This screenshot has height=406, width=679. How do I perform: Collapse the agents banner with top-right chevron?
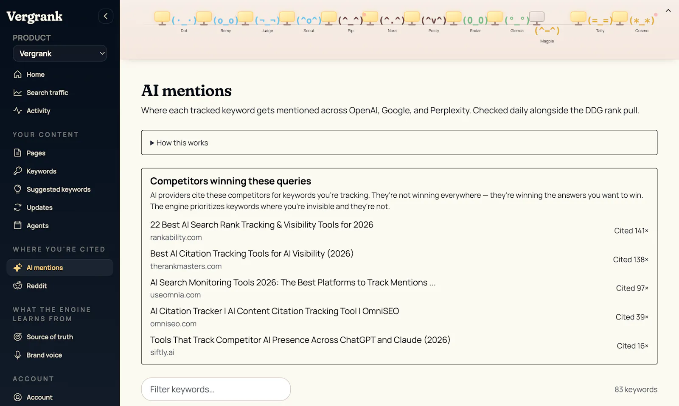click(668, 11)
